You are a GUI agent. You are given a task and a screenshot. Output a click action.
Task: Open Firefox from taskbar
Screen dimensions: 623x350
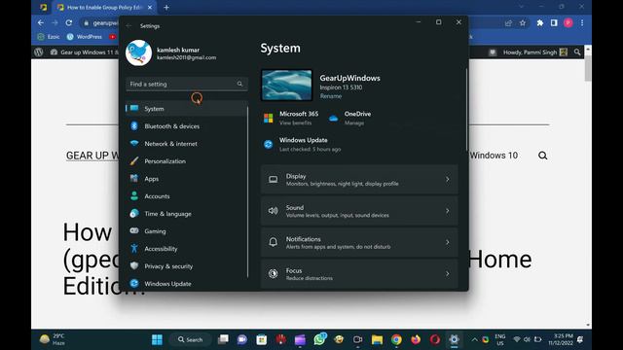pos(416,339)
